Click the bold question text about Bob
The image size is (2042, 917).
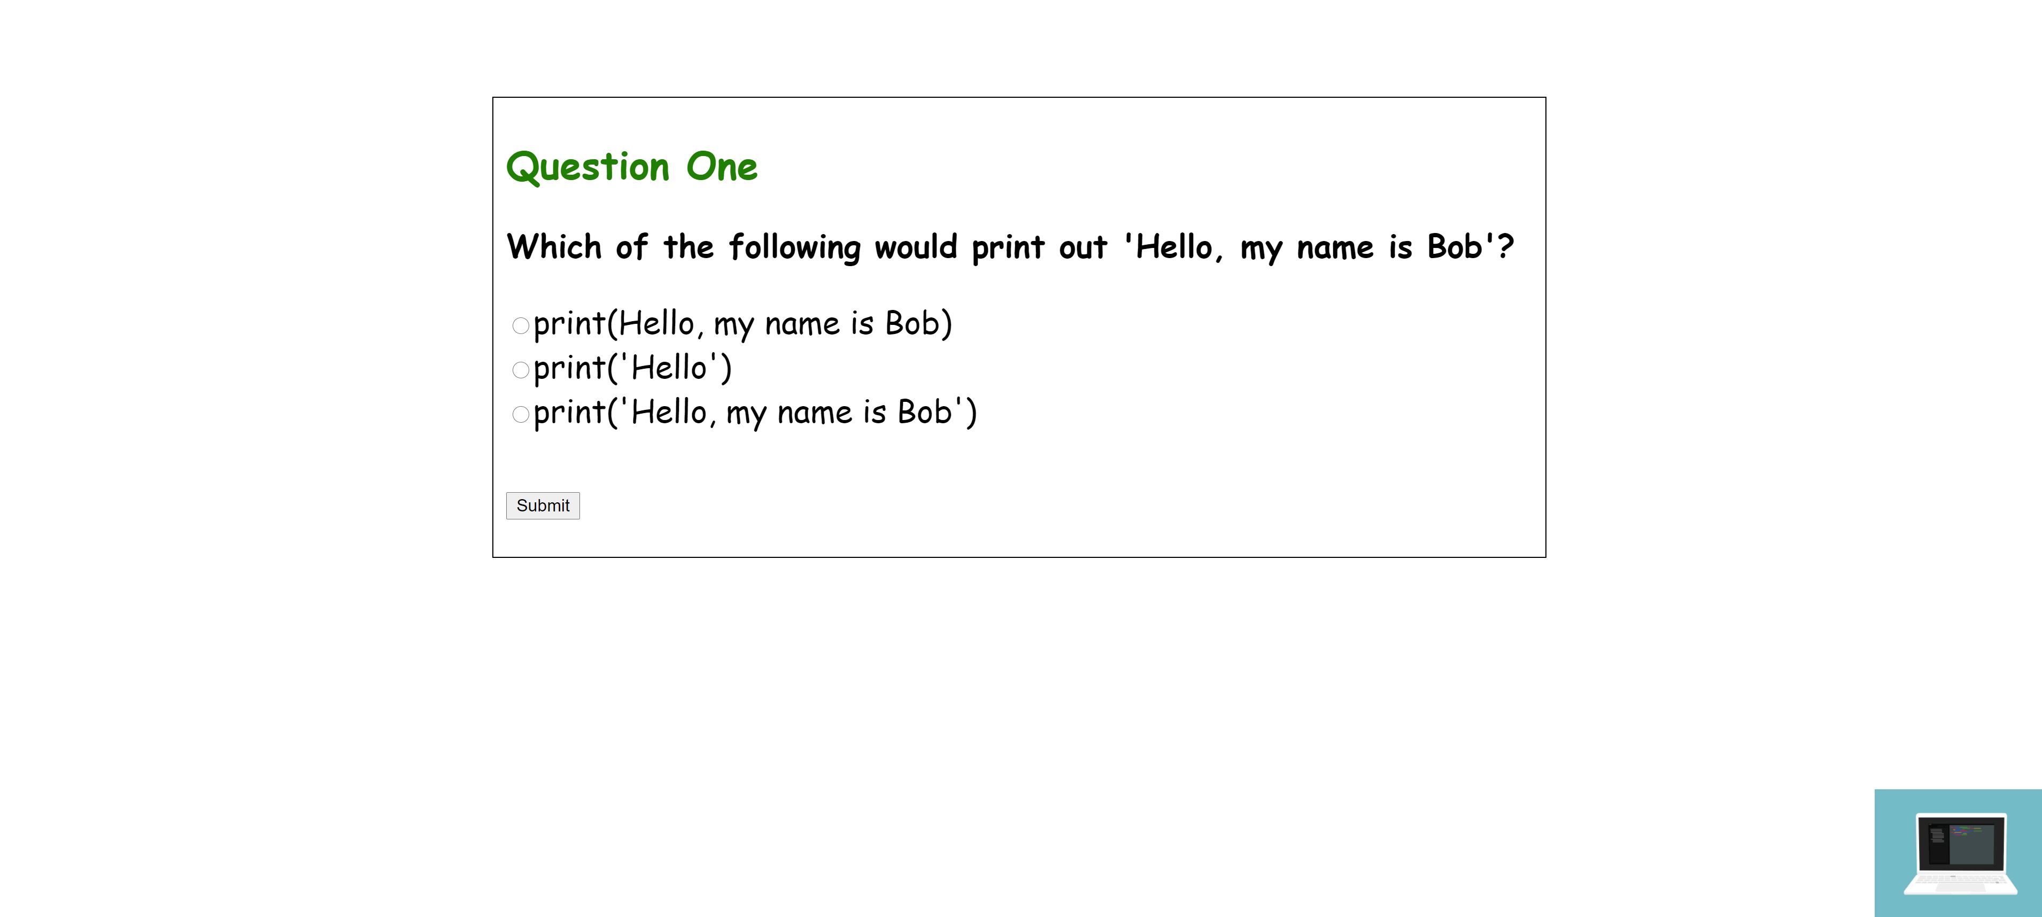(x=1010, y=247)
